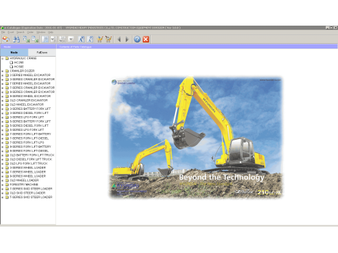Screen dimensions: 338x253
Task: Expand the 9-SERIES CRAWLER EXCAVATOR node
Action: [3, 92]
